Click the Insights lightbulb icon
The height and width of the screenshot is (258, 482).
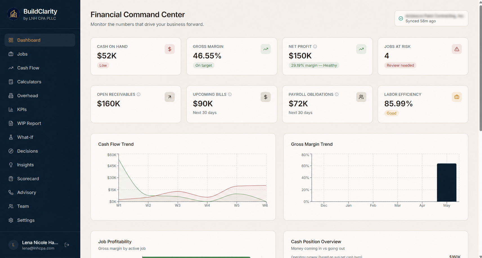(11, 165)
